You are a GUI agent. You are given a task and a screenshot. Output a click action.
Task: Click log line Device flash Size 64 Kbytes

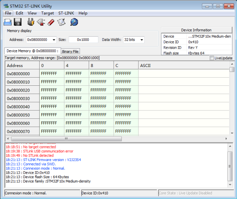point(37,177)
